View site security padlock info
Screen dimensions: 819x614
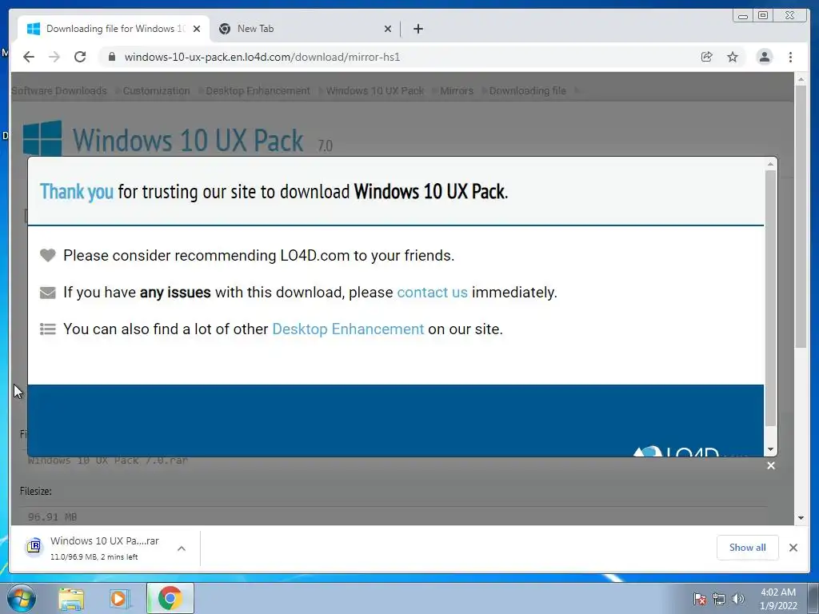click(x=111, y=57)
